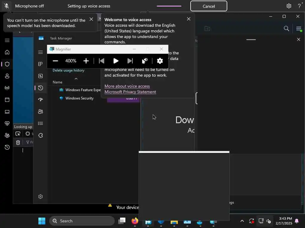Toggle Task Manager navigation hamburger menu
The height and width of the screenshot is (228, 305).
(x=41, y=52)
